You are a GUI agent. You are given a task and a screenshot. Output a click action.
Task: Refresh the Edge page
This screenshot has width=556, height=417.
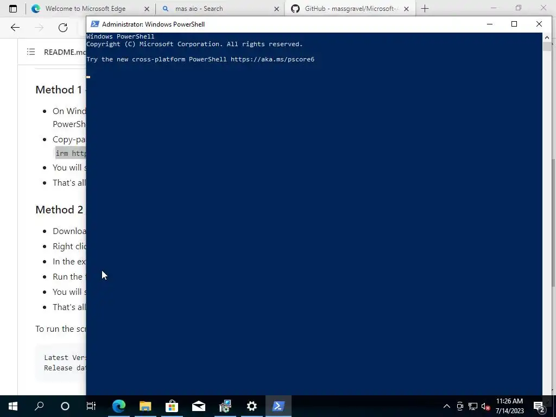click(x=63, y=28)
